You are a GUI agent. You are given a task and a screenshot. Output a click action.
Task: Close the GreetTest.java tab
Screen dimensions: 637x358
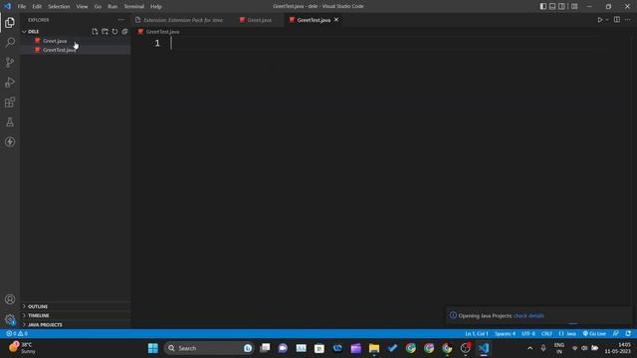pyautogui.click(x=336, y=20)
